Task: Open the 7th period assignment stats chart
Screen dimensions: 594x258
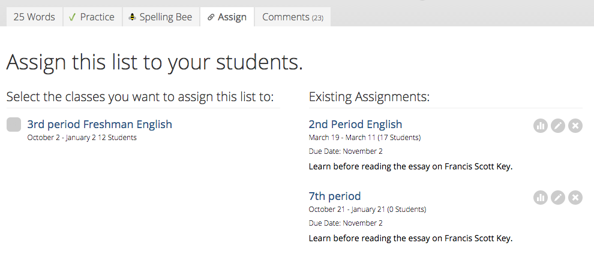Action: [x=541, y=198]
